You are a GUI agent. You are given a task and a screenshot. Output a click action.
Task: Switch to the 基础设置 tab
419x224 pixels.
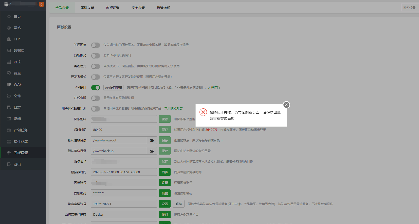(87, 8)
